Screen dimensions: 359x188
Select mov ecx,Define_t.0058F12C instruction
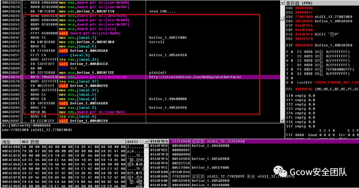pos(86,72)
